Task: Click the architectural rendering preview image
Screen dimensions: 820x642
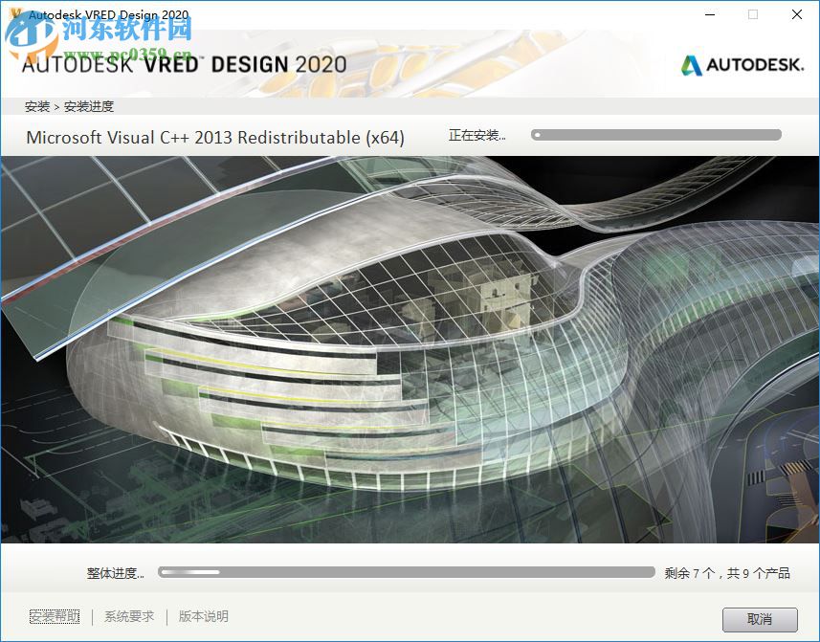Action: click(x=410, y=354)
